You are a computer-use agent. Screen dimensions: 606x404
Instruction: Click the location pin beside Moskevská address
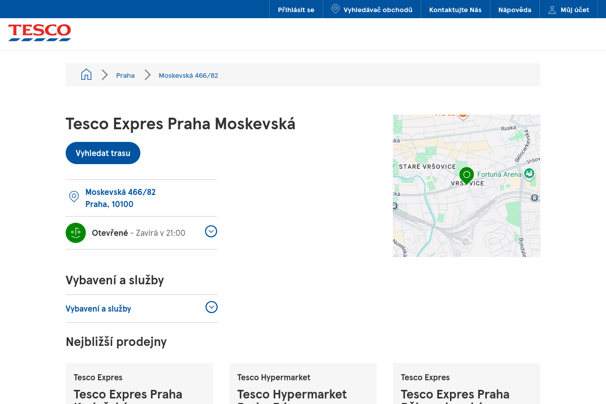point(74,196)
